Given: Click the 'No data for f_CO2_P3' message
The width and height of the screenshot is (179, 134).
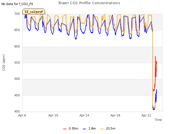Looking at the screenshot, I should [17, 4].
